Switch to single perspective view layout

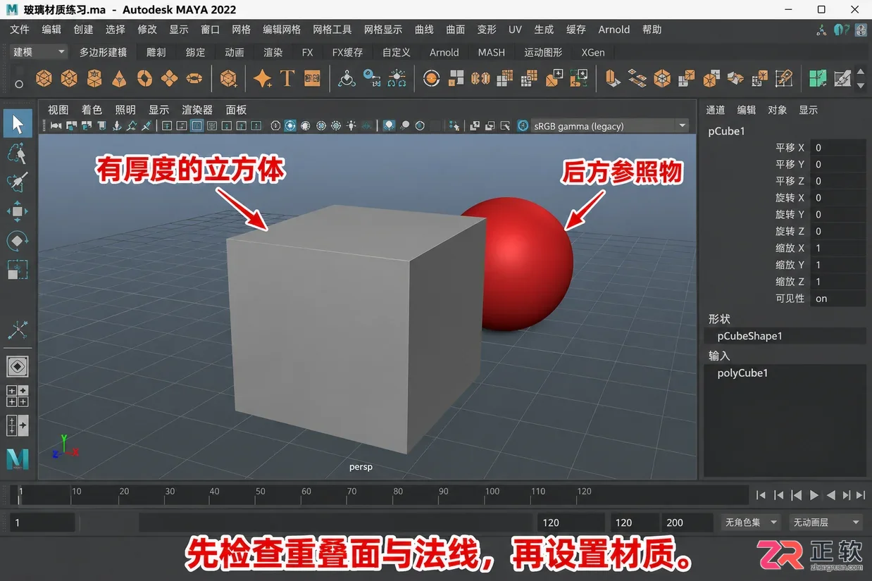18,366
